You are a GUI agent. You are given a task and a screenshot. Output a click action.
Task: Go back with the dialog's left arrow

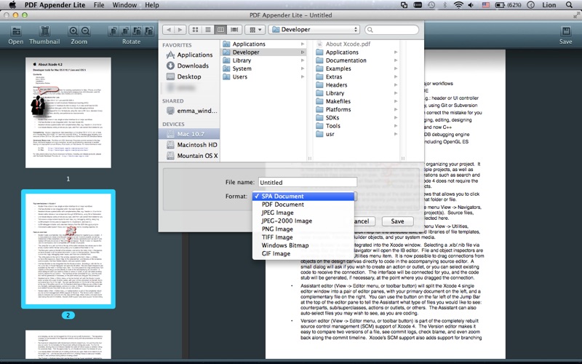pos(169,30)
